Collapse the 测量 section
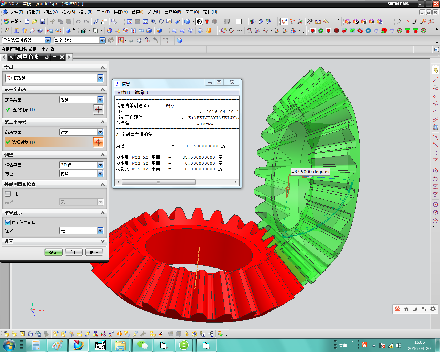The image size is (440, 352). click(x=102, y=155)
